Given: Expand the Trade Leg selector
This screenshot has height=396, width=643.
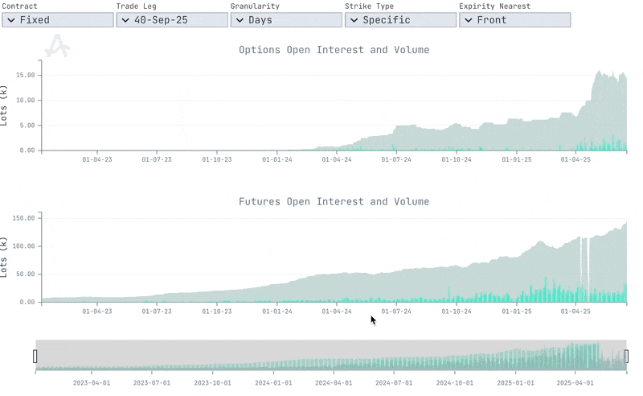Looking at the screenshot, I should [x=171, y=20].
